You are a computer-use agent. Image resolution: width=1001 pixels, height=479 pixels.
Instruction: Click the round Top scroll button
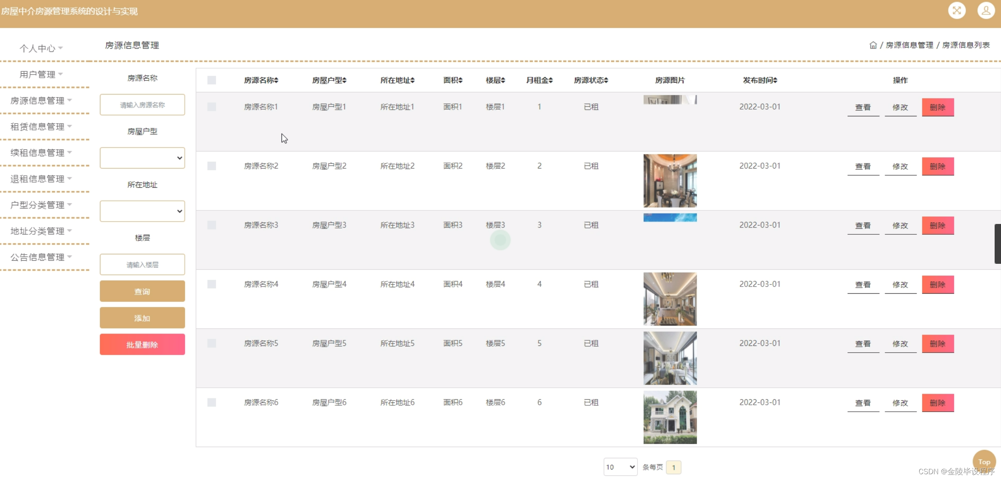coord(984,461)
